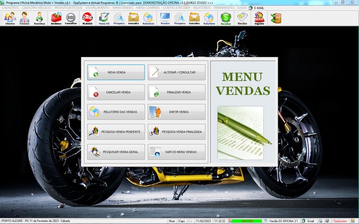Image resolution: width=359 pixels, height=224 pixels.
Task: Click the Pesquisa icon next to Menu OS
Action: pyautogui.click(x=119, y=18)
